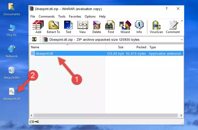Sort files by Size column
The width and height of the screenshot is (198, 130).
(115, 47)
